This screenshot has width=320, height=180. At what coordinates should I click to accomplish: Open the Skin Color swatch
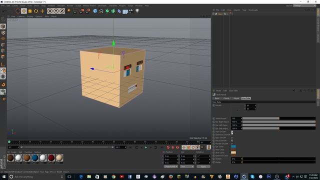click(233, 152)
